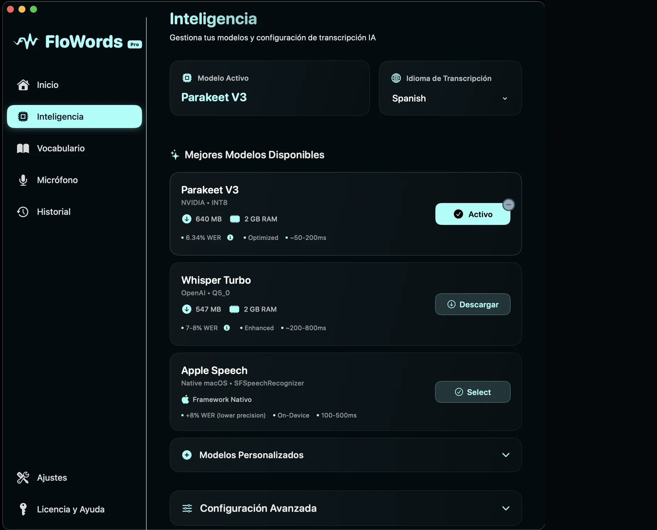Download the Whisper Turbo model
The height and width of the screenshot is (530, 657).
pos(472,304)
